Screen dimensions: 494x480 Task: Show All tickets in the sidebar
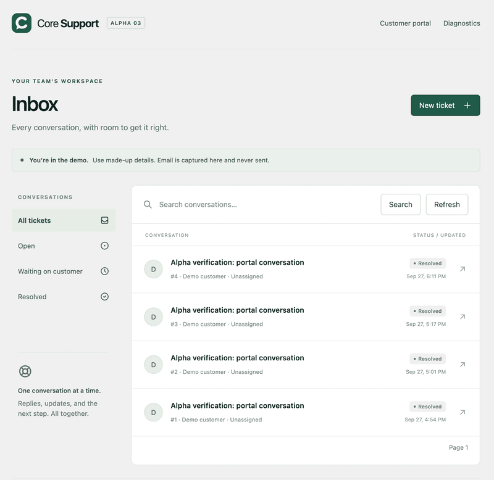click(x=64, y=220)
